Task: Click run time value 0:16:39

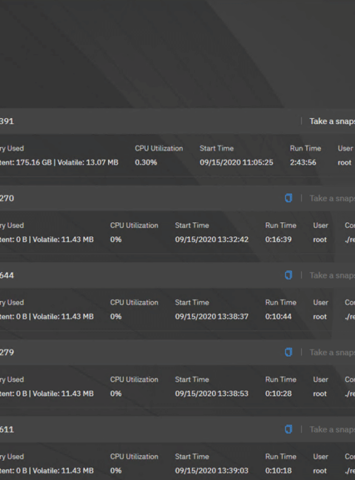Action: (x=278, y=239)
